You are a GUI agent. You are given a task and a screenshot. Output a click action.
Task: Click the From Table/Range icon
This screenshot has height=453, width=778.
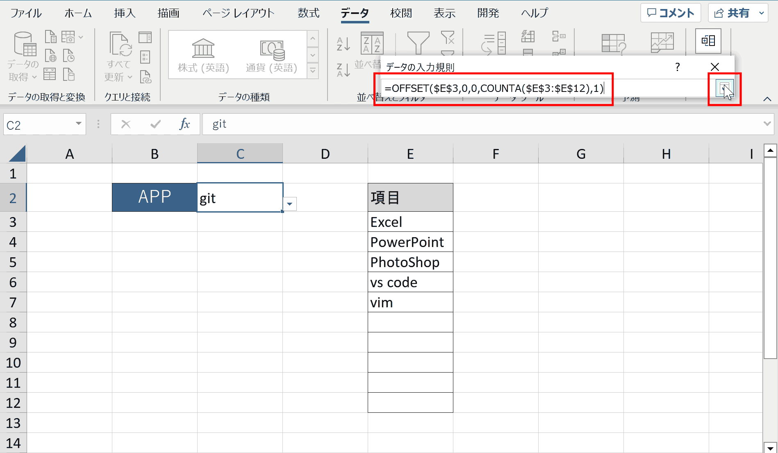pos(50,74)
